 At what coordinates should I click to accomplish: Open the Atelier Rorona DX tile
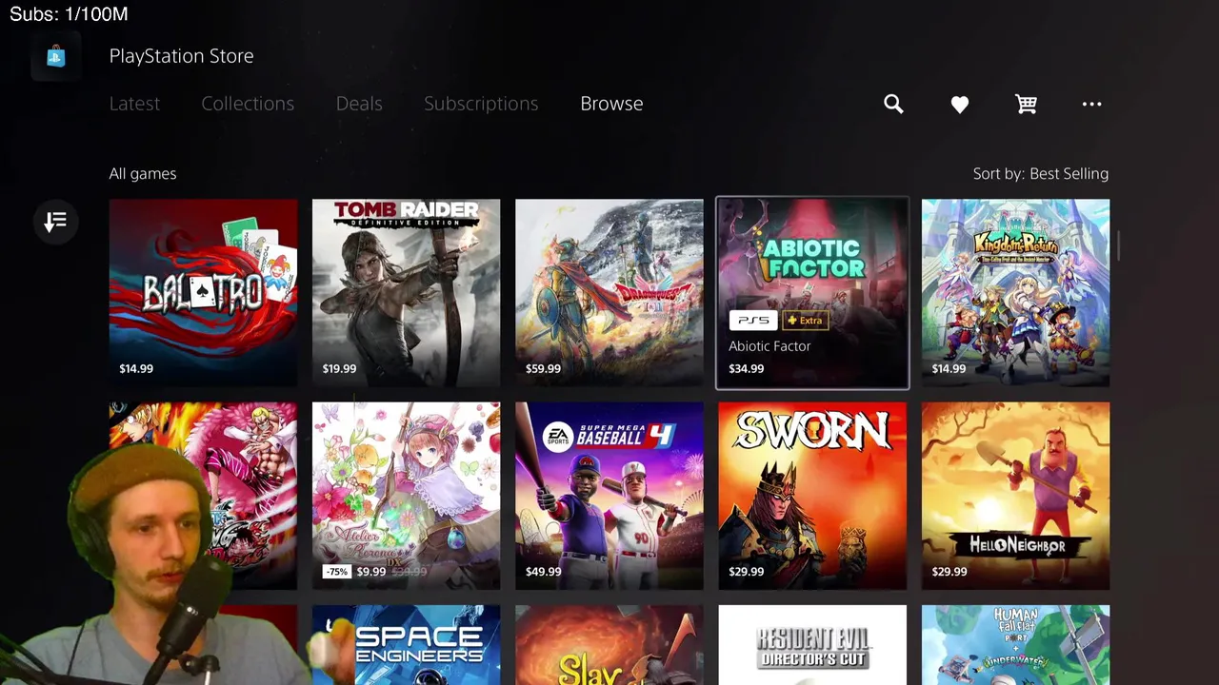(406, 496)
